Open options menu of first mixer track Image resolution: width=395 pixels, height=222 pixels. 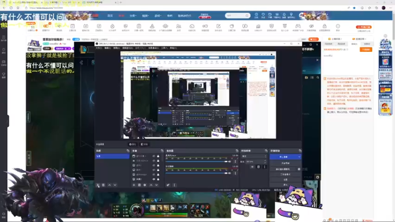(236, 162)
